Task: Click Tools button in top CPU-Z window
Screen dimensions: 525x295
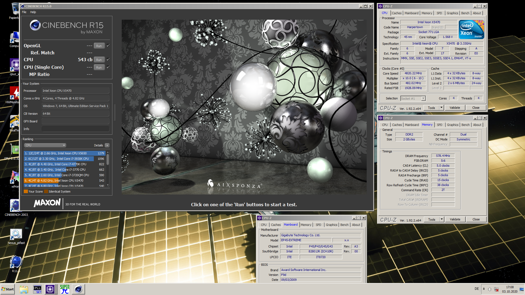Action: point(431,108)
